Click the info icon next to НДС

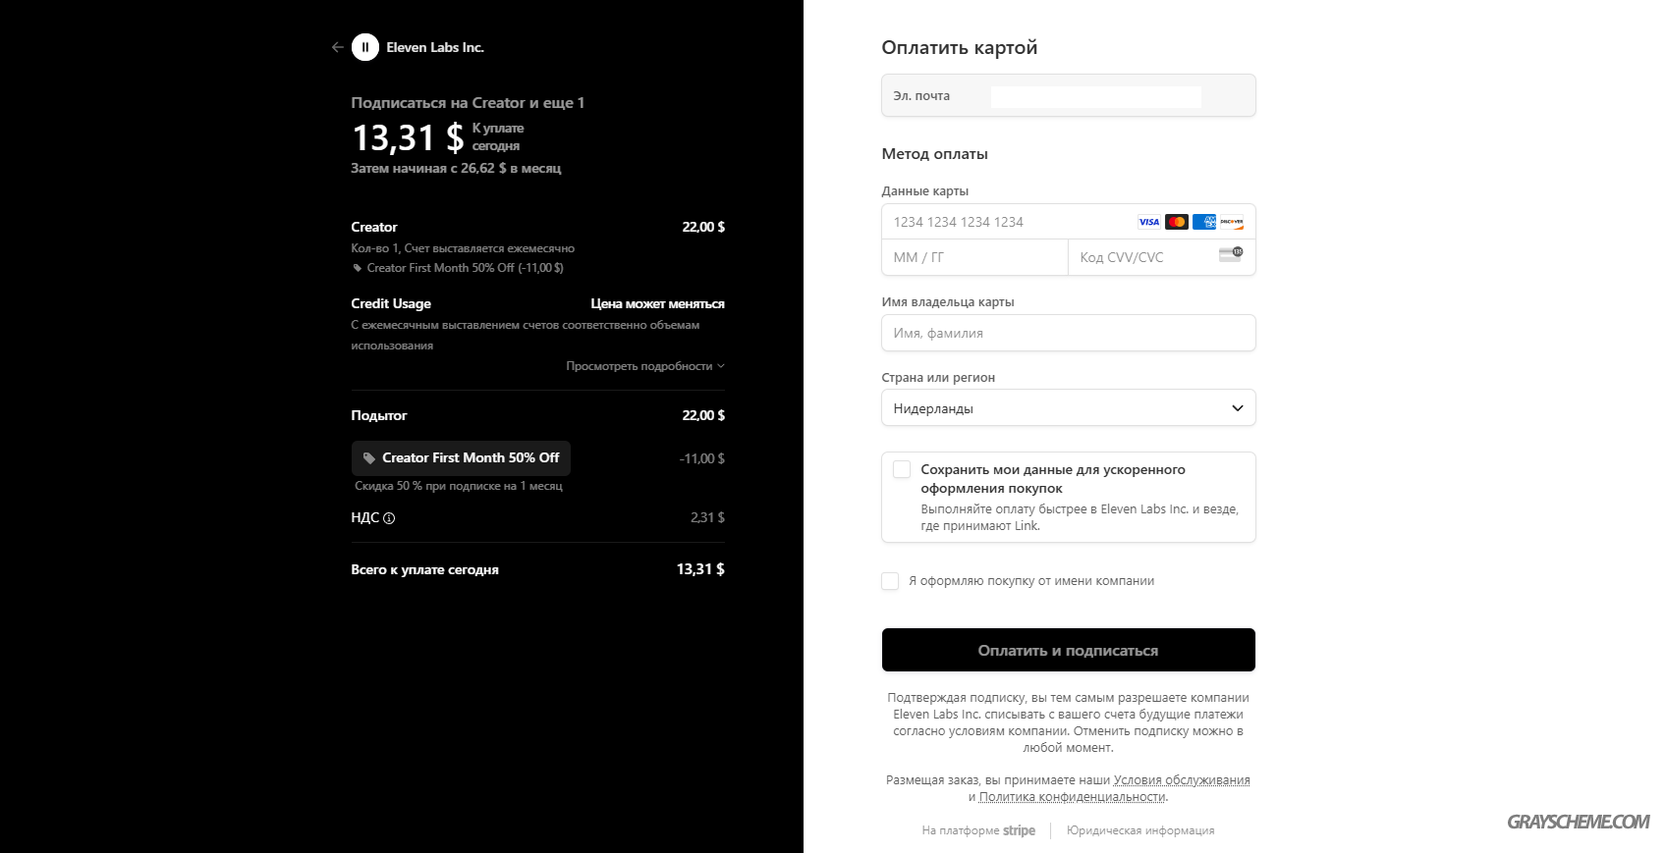389,518
